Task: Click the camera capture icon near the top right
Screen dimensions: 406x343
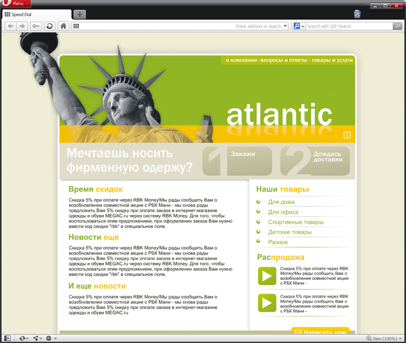Action: [357, 14]
